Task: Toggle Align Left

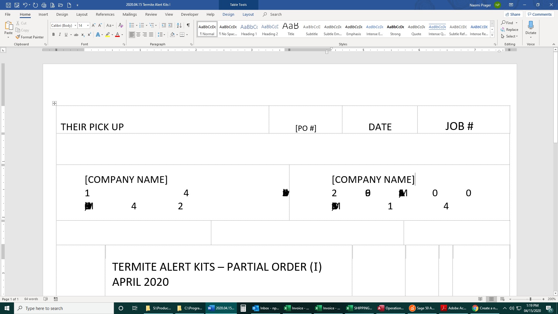Action: tap(132, 35)
